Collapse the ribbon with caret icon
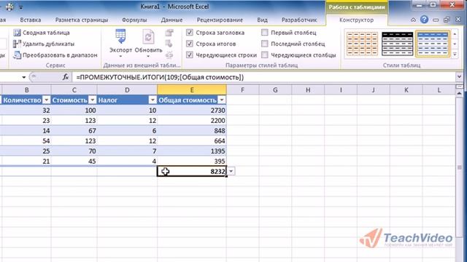 click(413, 20)
